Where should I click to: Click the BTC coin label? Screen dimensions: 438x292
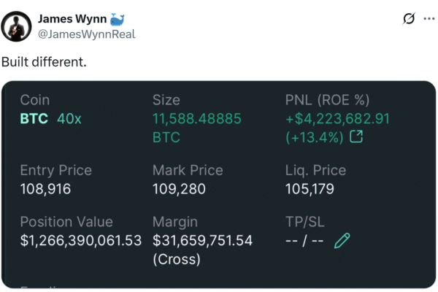tap(34, 119)
